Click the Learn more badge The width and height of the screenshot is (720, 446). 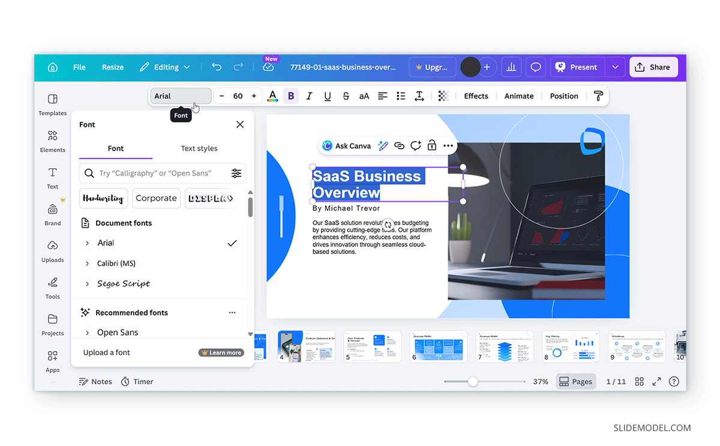point(221,353)
